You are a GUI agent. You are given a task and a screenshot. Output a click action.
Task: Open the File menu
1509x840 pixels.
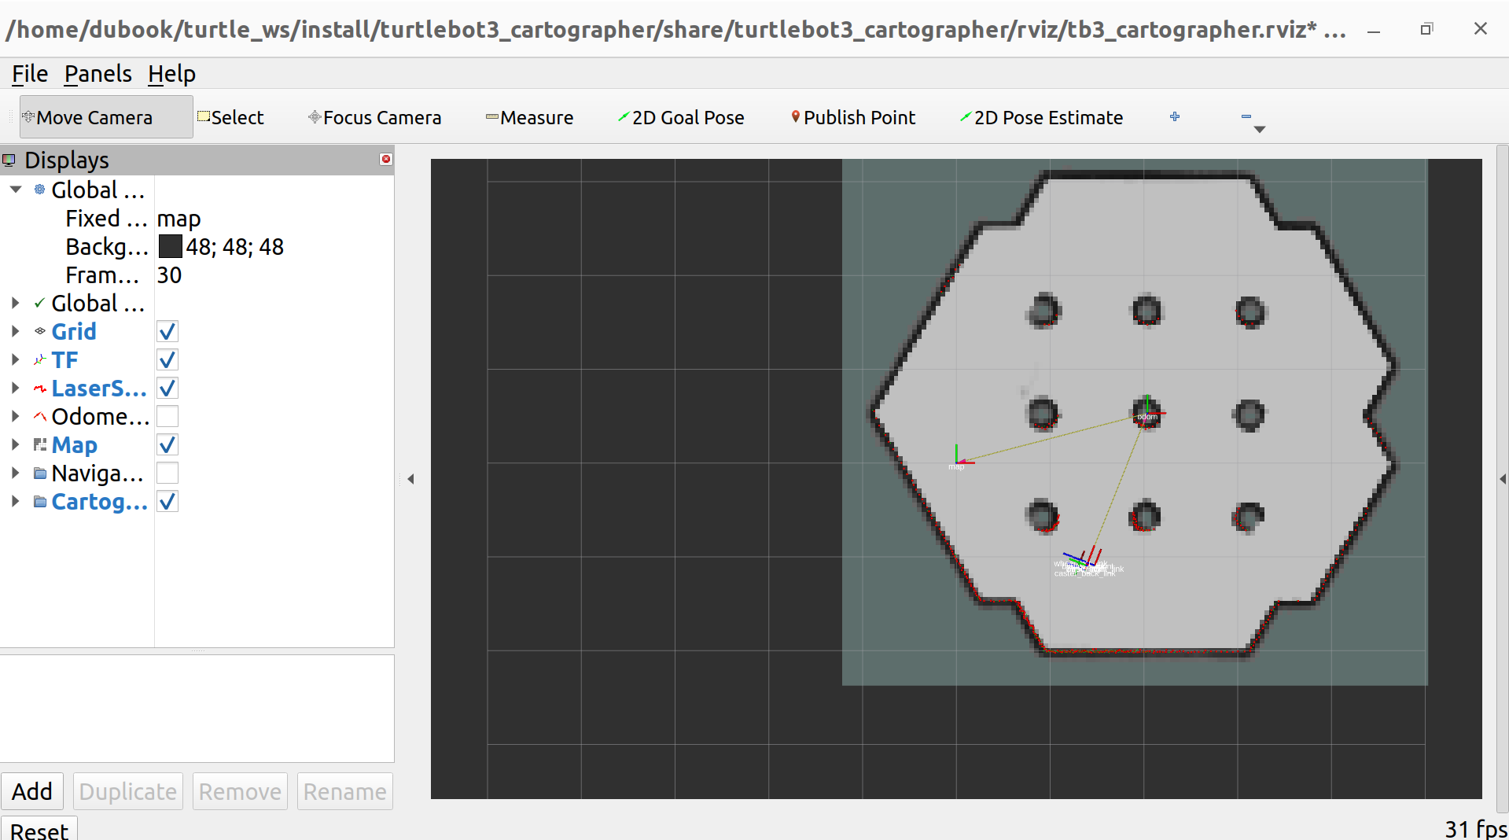(30, 74)
